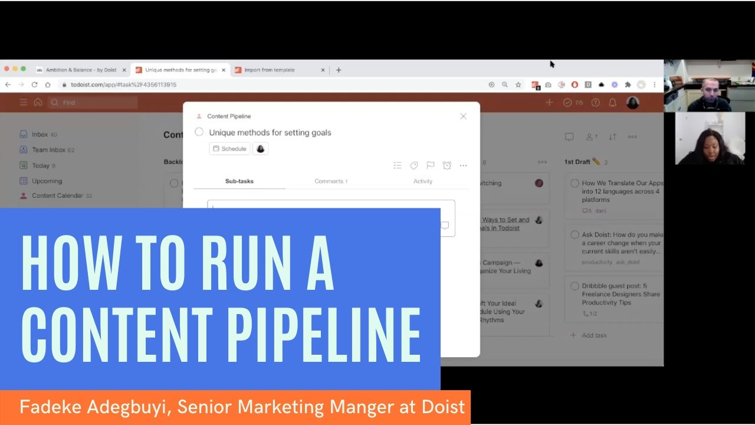Switch to the Sub-tasks tab

click(239, 181)
